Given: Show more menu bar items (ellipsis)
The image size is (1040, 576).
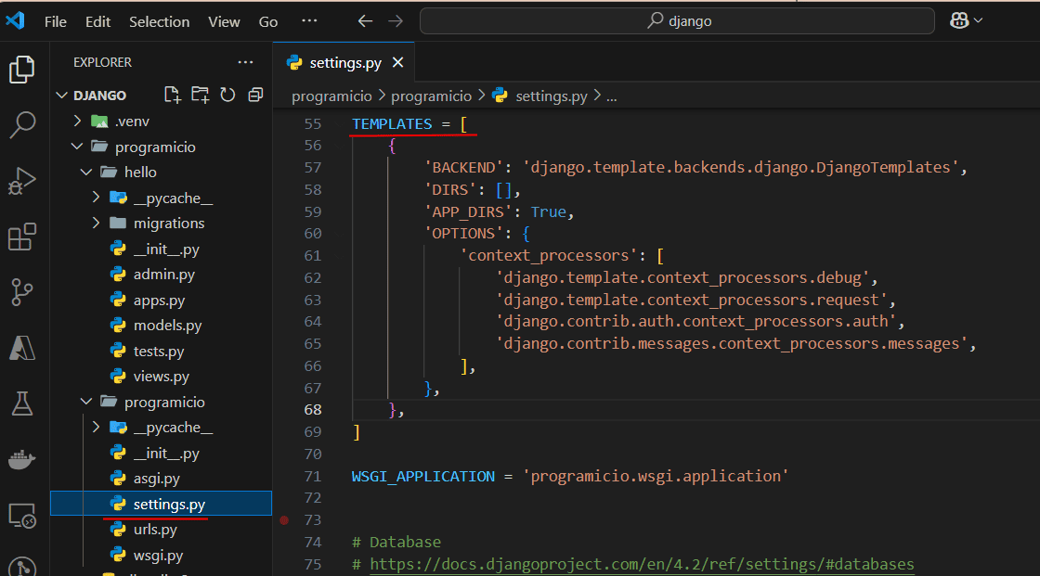Looking at the screenshot, I should point(309,21).
